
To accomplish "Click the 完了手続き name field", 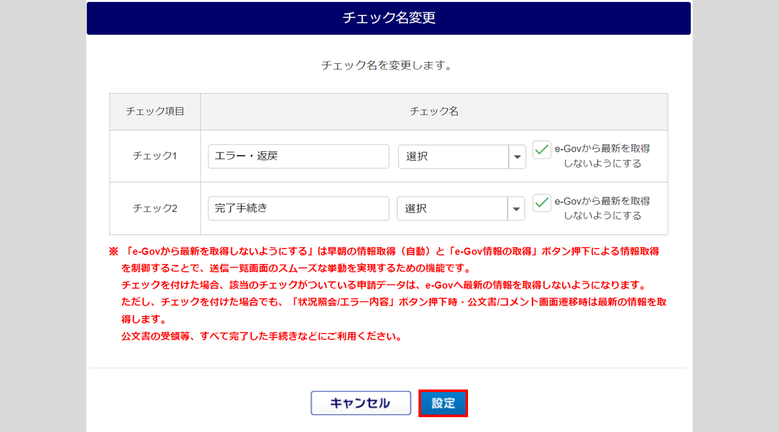I will (299, 209).
